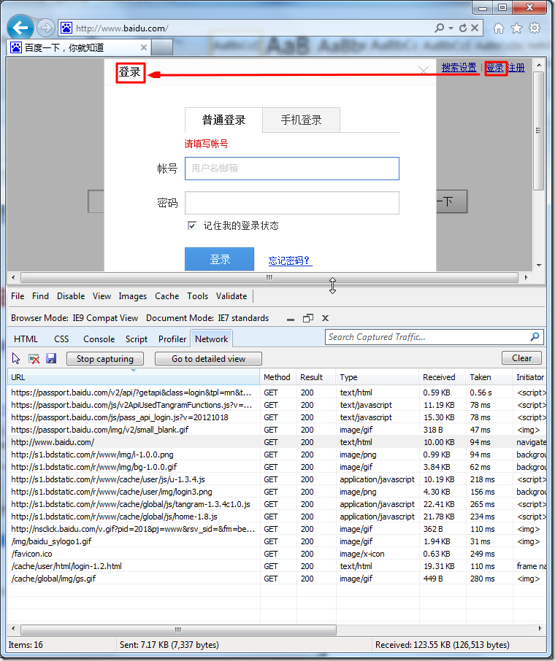
Task: Open the Tools menu in developer tools
Action: [197, 296]
